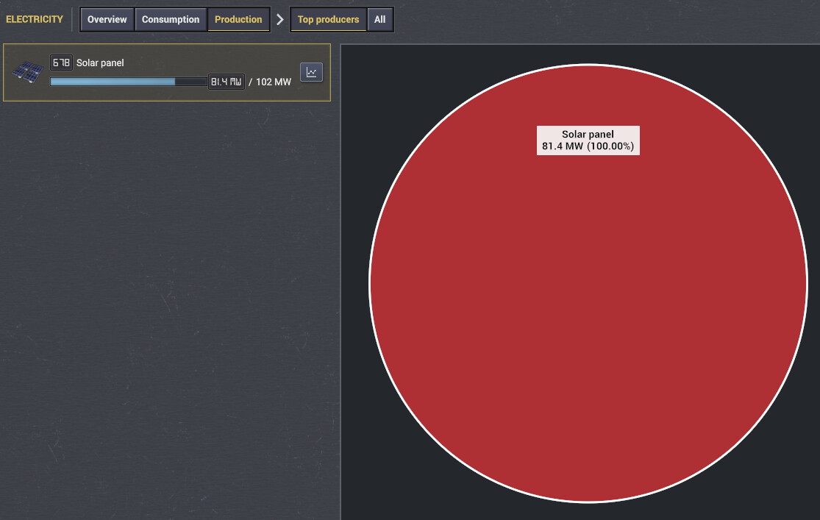Viewport: 820px width, 520px height.
Task: Click the breadcrumb chevron arrow after Production
Action: click(280, 19)
